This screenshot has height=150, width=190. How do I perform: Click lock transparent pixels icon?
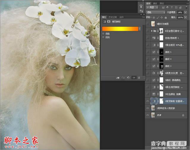[154, 18]
